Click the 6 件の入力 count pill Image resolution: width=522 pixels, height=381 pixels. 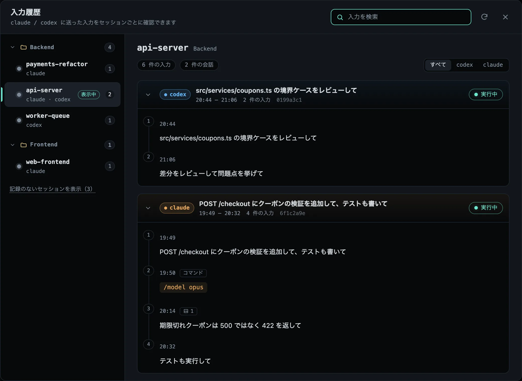156,65
